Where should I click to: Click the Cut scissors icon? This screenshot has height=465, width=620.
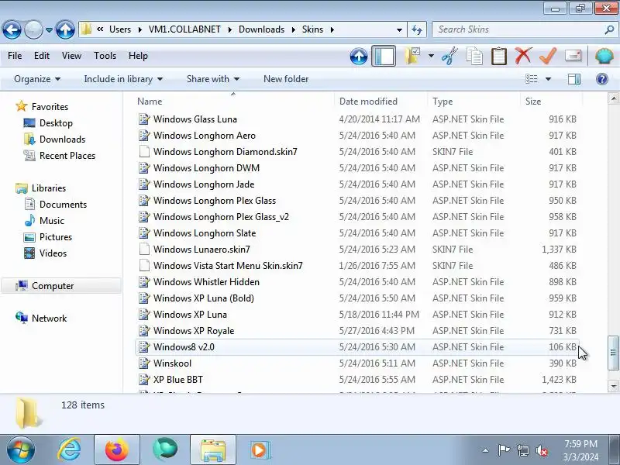coord(449,56)
